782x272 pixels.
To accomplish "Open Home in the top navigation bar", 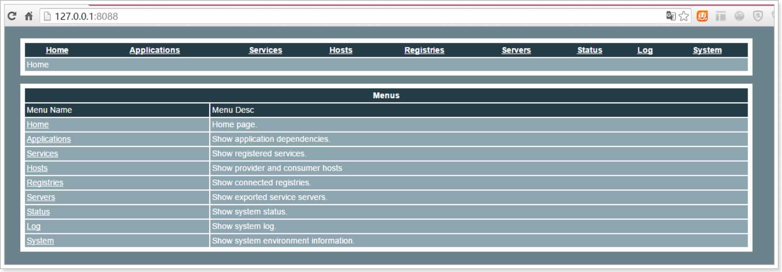I will [x=57, y=50].
